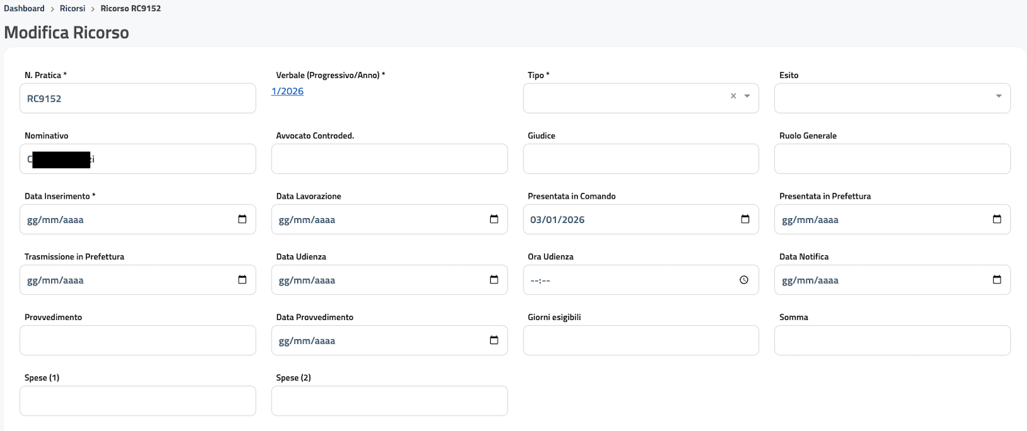The image size is (1027, 431).
Task: Open the verbale link 1/2026
Action: coord(287,92)
